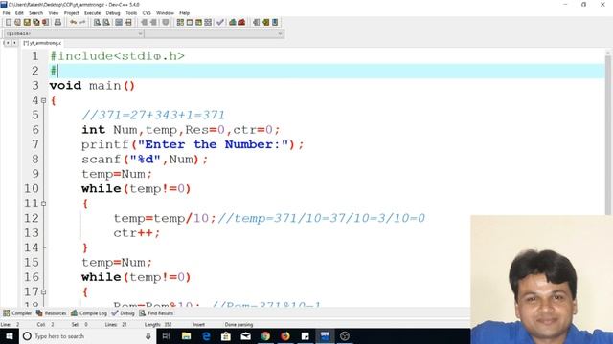
Task: Click the Close file toolbar icon
Action: click(x=46, y=23)
